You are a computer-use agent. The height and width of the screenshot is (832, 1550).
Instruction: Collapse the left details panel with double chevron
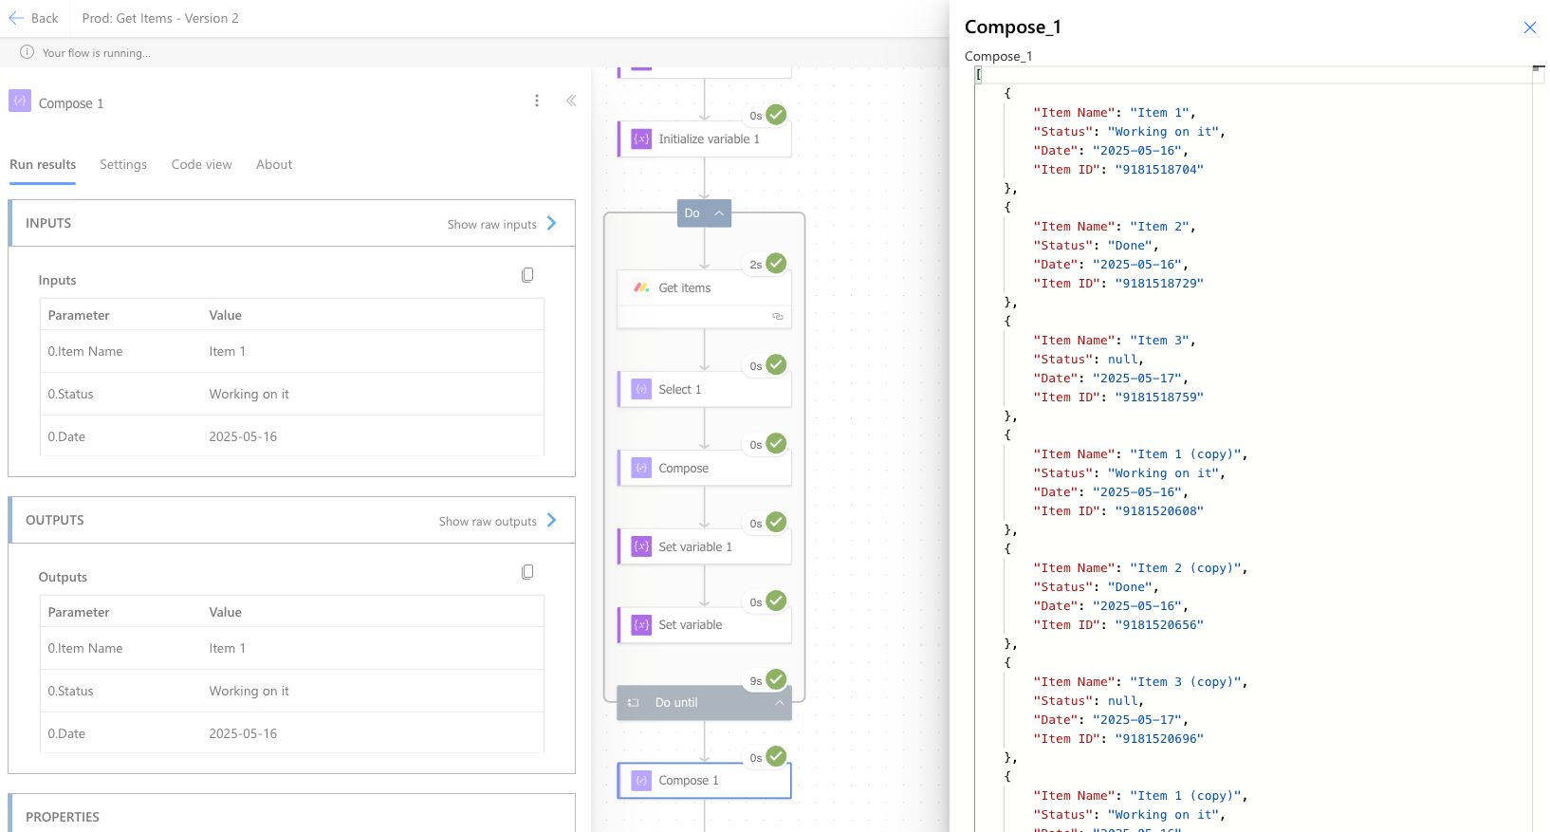(x=571, y=101)
